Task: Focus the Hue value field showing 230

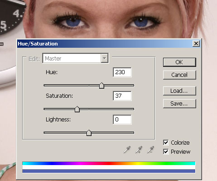Action: click(122, 72)
